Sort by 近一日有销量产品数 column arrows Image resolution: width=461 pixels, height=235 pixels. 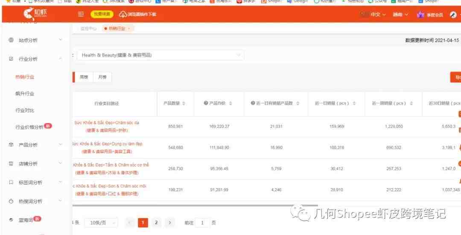click(298, 103)
